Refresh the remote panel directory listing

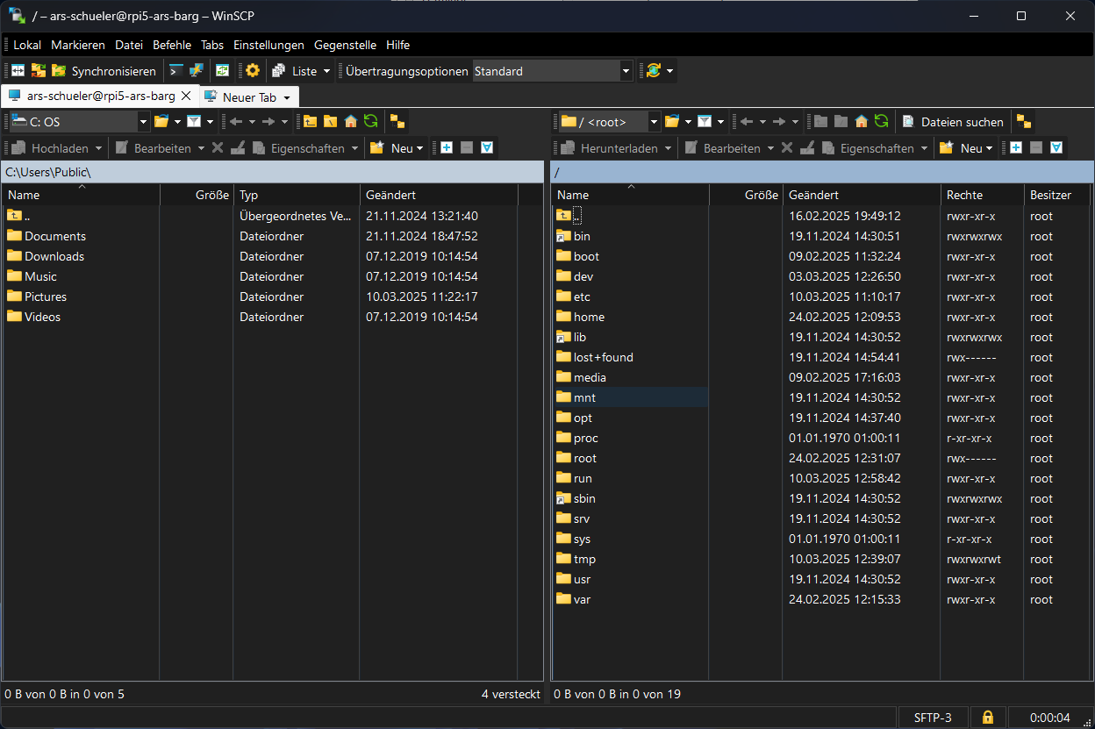point(881,122)
